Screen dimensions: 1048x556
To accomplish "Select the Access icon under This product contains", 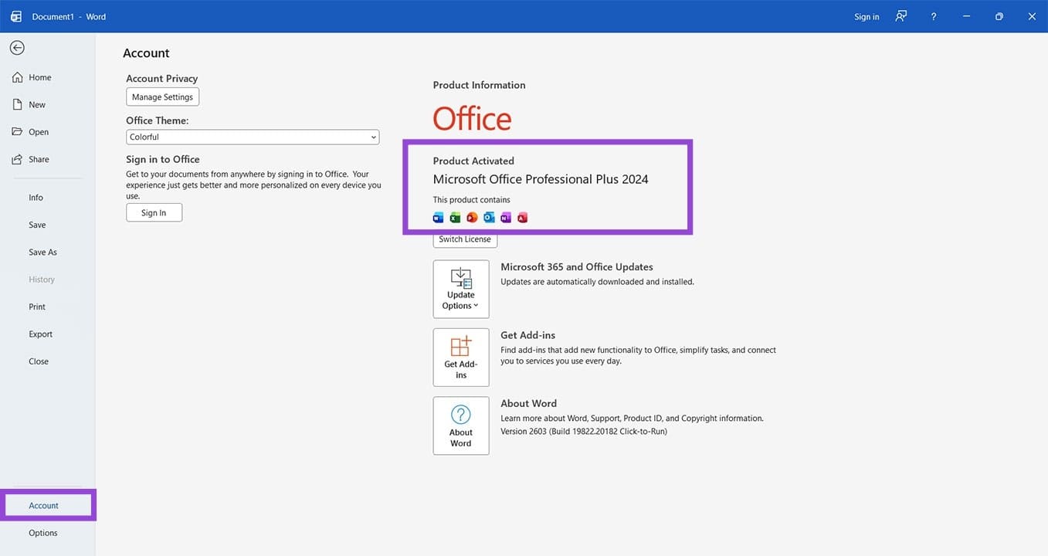I will click(523, 217).
